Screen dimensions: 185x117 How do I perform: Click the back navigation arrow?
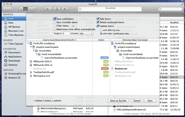click(5, 9)
